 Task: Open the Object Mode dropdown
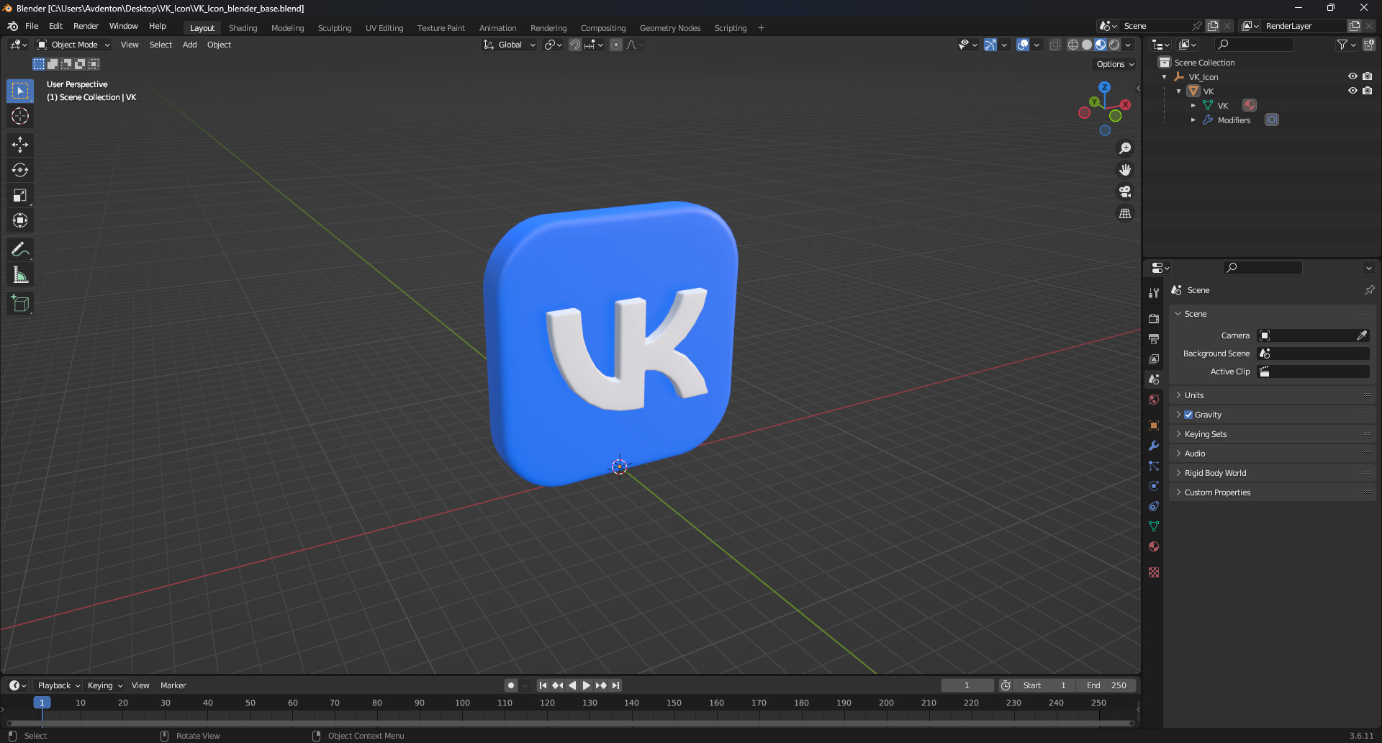73,45
